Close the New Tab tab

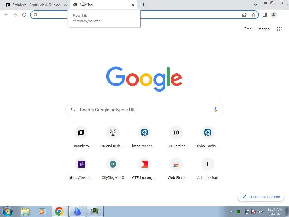(x=133, y=5)
